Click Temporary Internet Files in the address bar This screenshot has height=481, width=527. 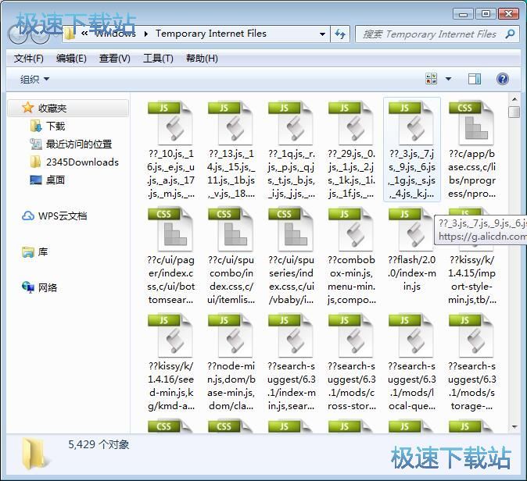(211, 34)
